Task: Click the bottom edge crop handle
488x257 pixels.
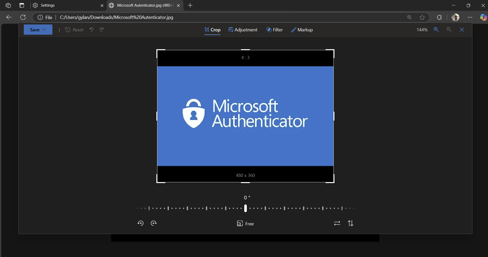Action: click(x=245, y=182)
